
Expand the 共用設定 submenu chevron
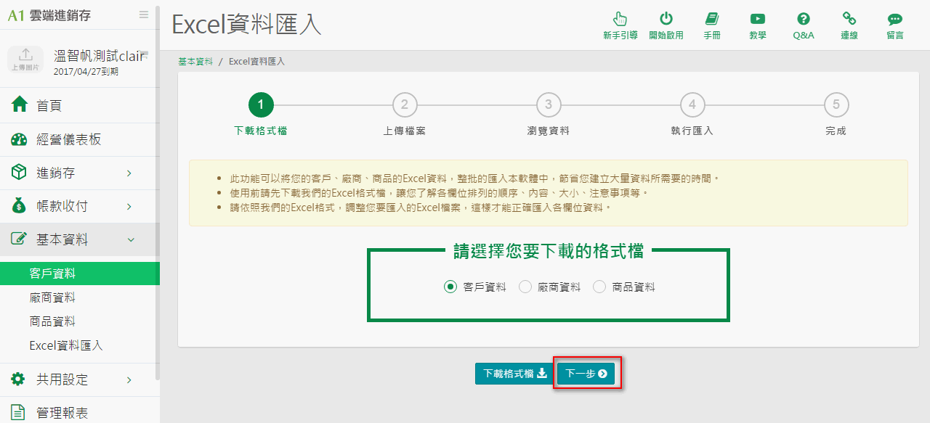click(x=129, y=379)
